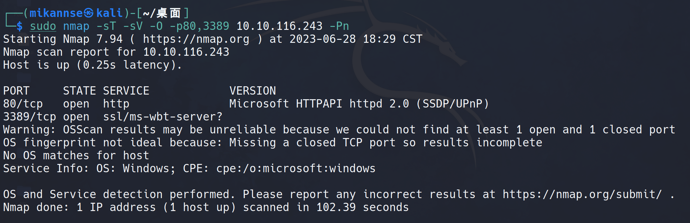Click the "No OS matches for host" line

[x=76, y=156]
